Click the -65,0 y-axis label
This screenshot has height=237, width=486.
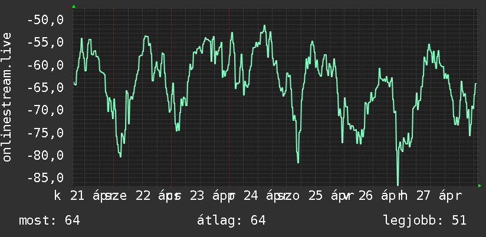(x=45, y=87)
